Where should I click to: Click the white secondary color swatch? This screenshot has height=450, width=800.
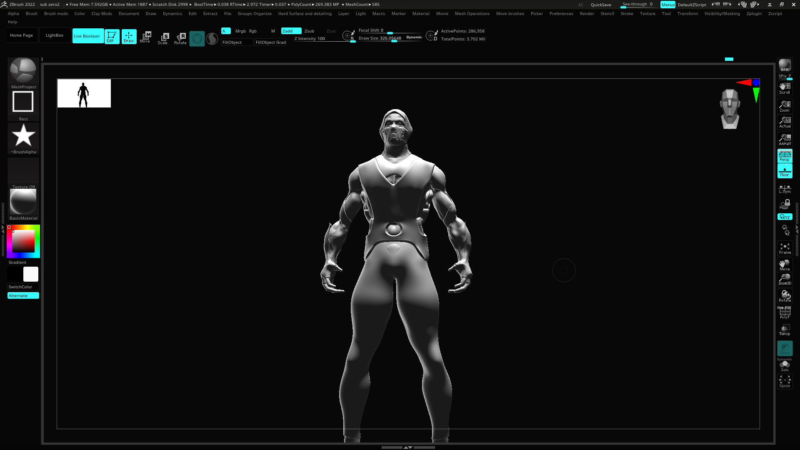(x=30, y=274)
